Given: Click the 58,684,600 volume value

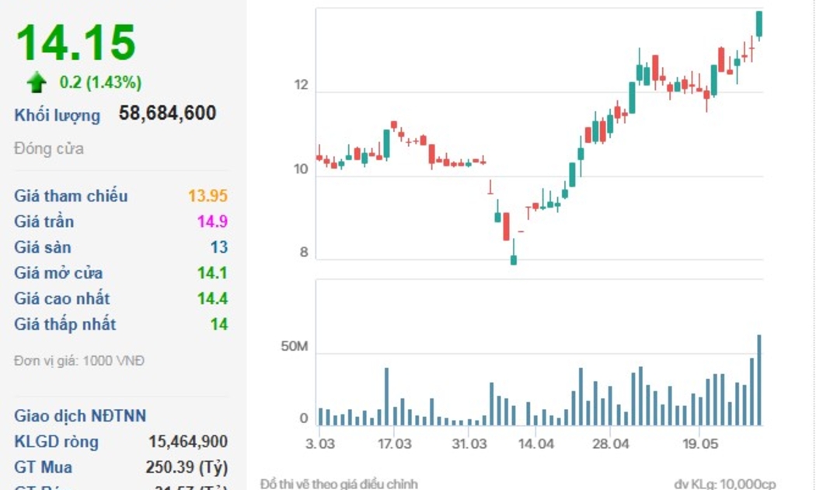Looking at the screenshot, I should click(167, 114).
